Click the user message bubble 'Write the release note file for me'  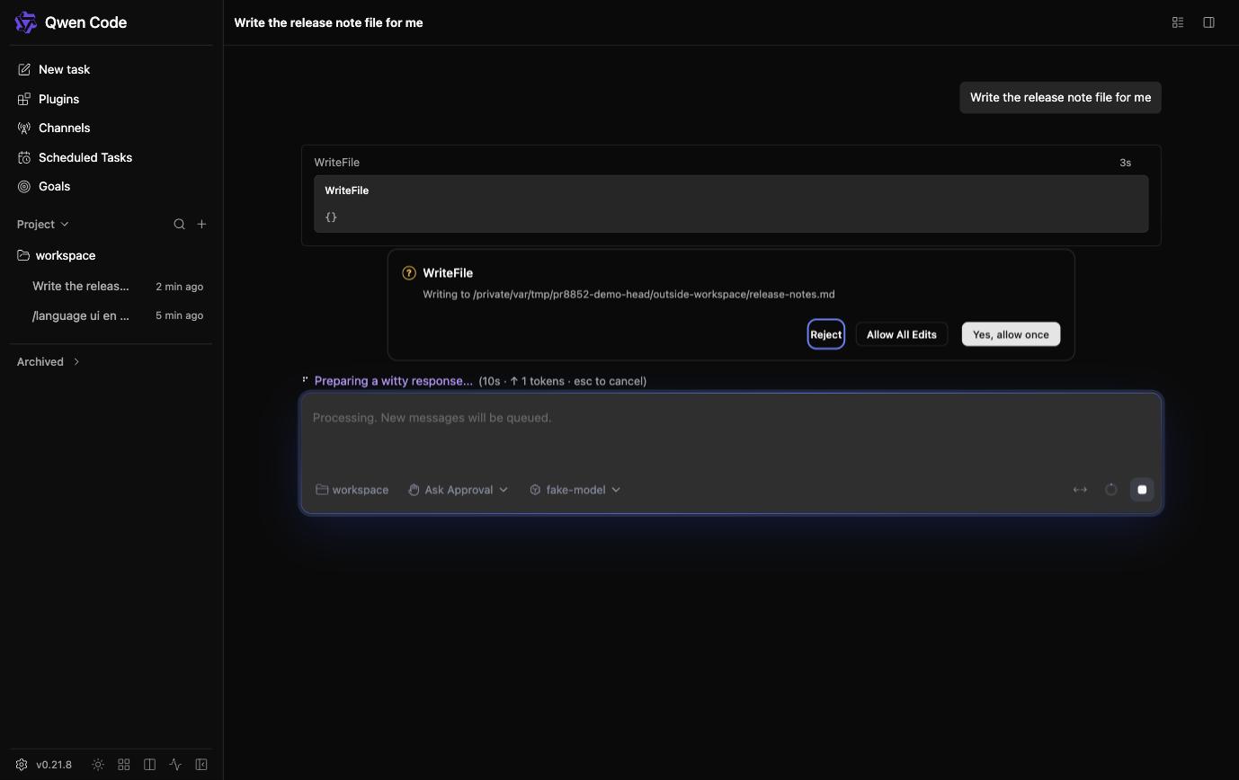(x=1060, y=97)
